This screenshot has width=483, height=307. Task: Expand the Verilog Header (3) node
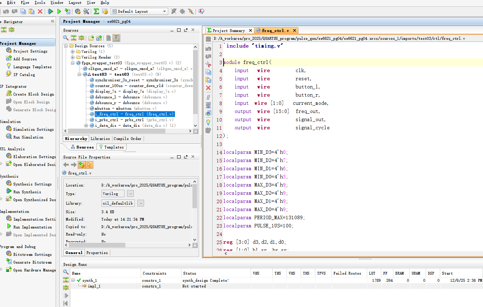coord(73,57)
